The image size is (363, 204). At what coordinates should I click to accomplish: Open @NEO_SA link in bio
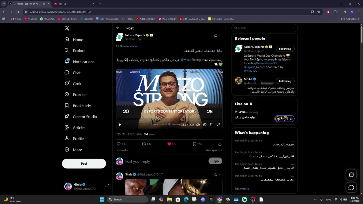(x=250, y=71)
